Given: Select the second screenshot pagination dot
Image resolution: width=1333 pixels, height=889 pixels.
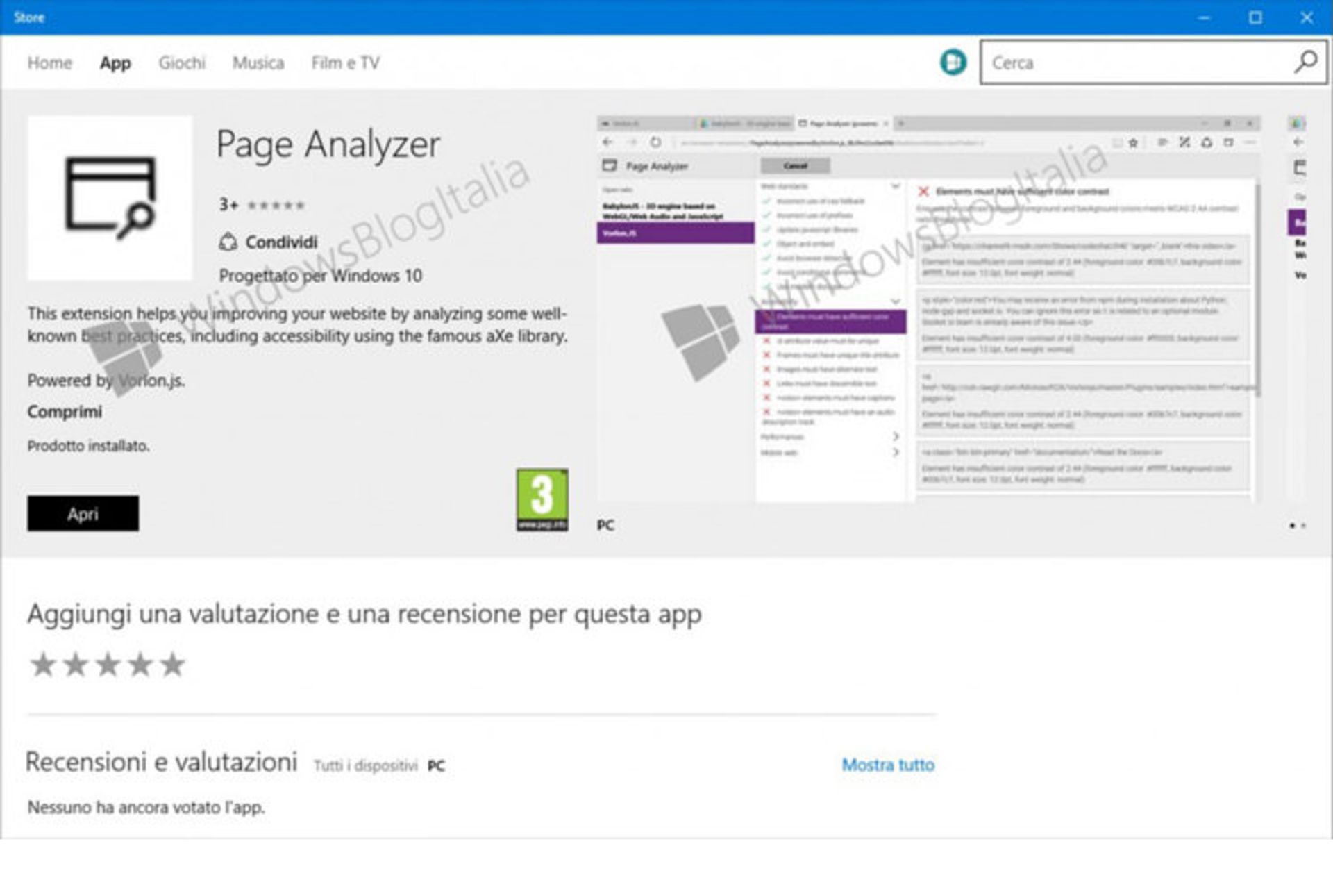Looking at the screenshot, I should tap(1303, 526).
